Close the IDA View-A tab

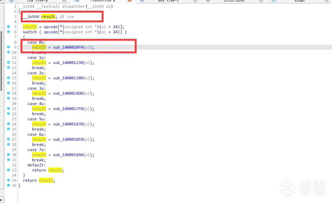[64, 1]
